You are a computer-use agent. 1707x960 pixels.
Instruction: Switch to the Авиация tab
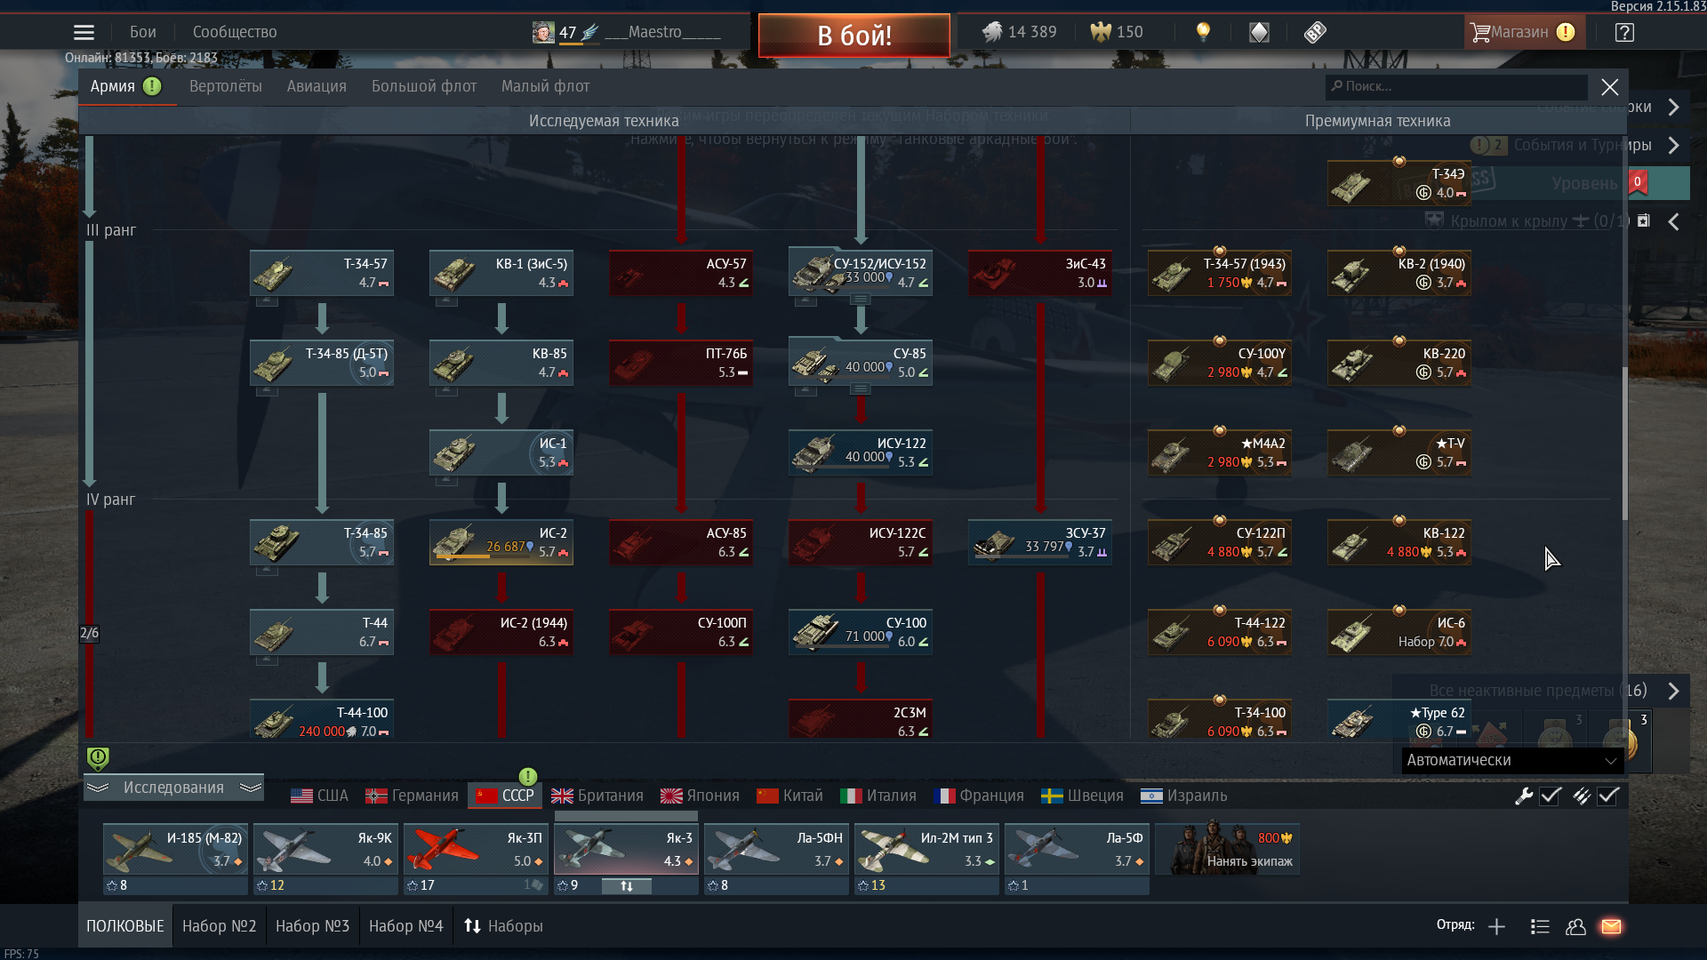tap(317, 86)
